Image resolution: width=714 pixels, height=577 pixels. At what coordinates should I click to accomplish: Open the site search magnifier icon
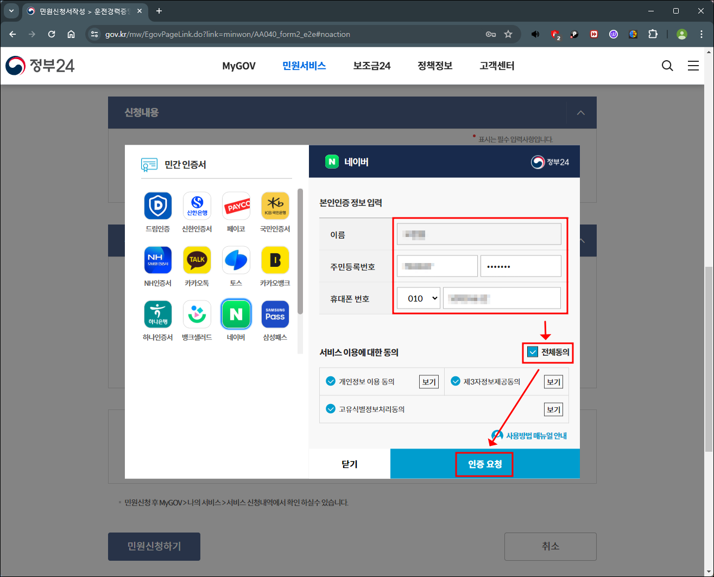click(x=667, y=66)
